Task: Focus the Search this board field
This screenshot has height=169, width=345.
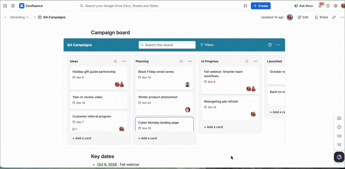Action: pos(167,45)
